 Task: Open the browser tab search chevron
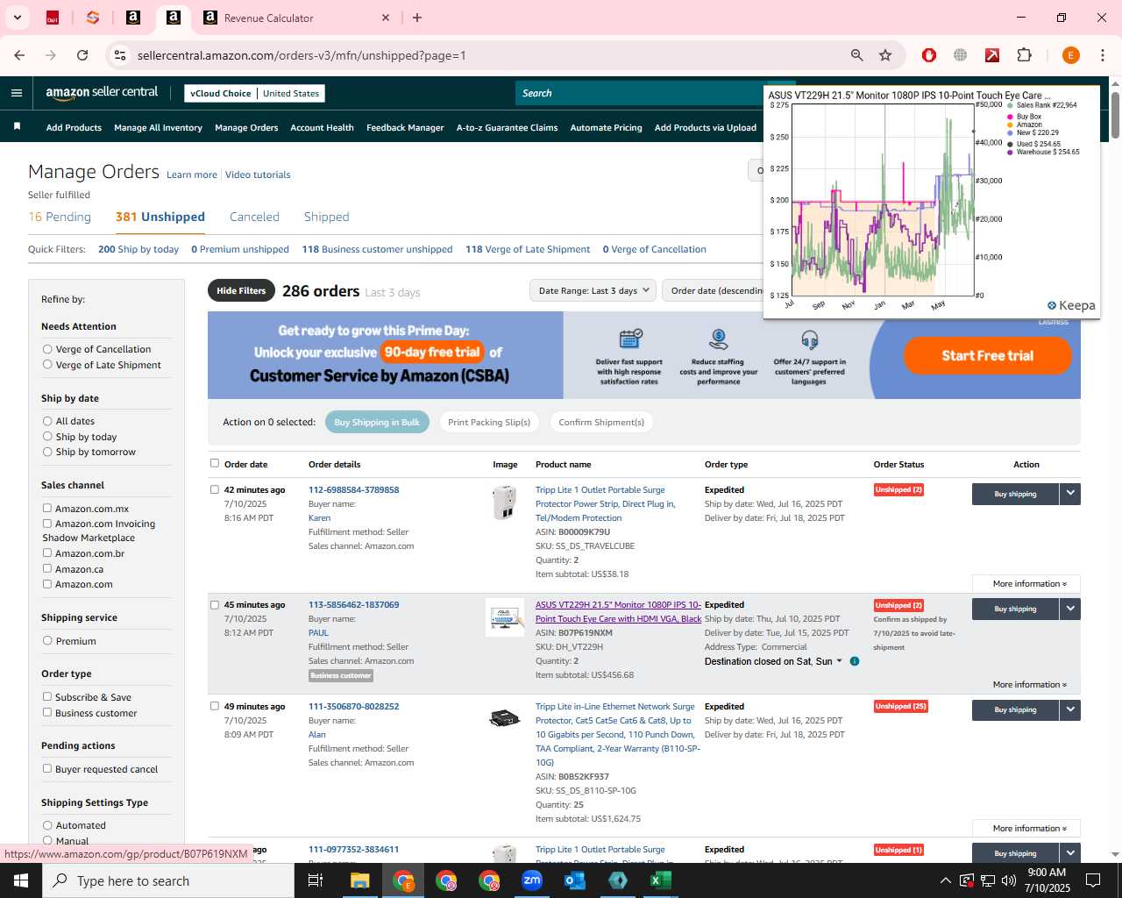pyautogui.click(x=17, y=18)
